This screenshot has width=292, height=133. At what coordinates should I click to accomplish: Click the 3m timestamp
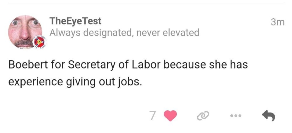click(x=277, y=22)
